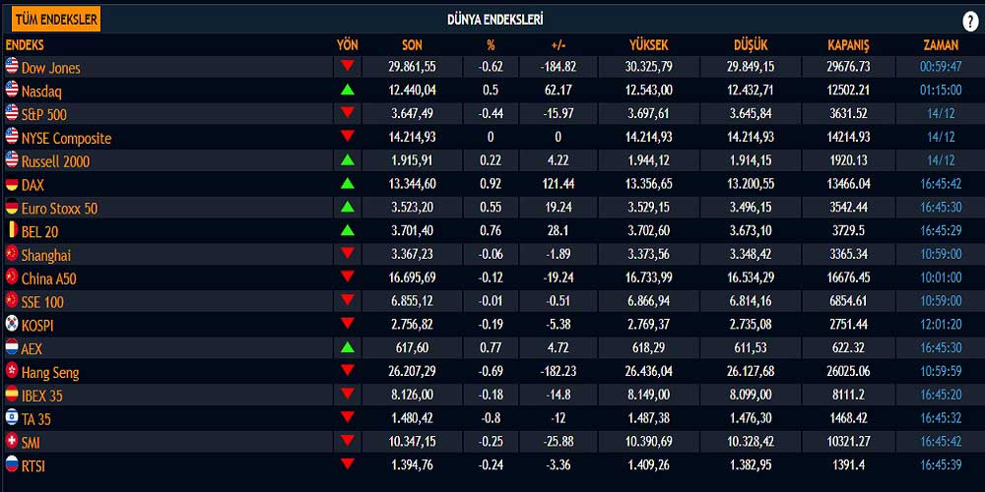This screenshot has width=985, height=492.
Task: Open the RTSI index link
Action: point(33,466)
